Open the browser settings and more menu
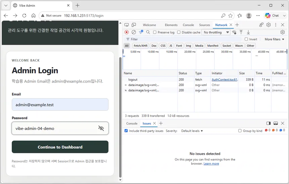Screen dimensions: 289x184 (258, 16)
